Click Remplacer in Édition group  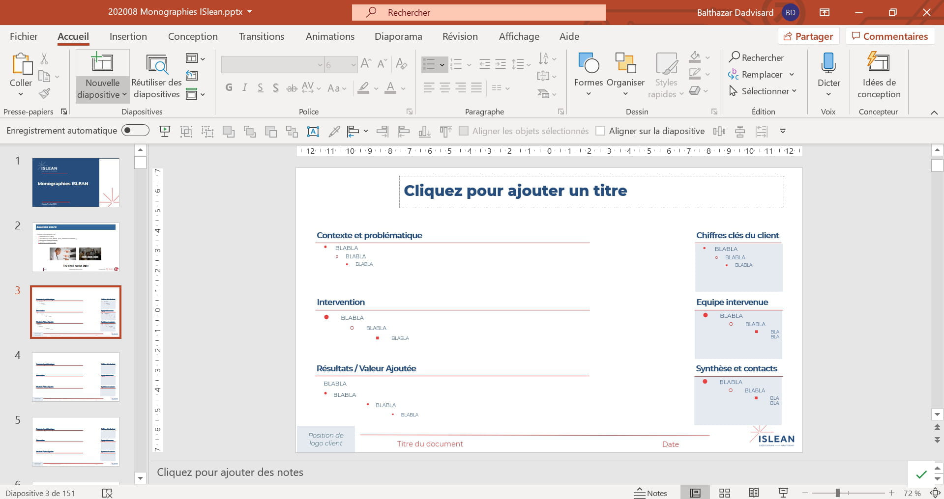761,74
